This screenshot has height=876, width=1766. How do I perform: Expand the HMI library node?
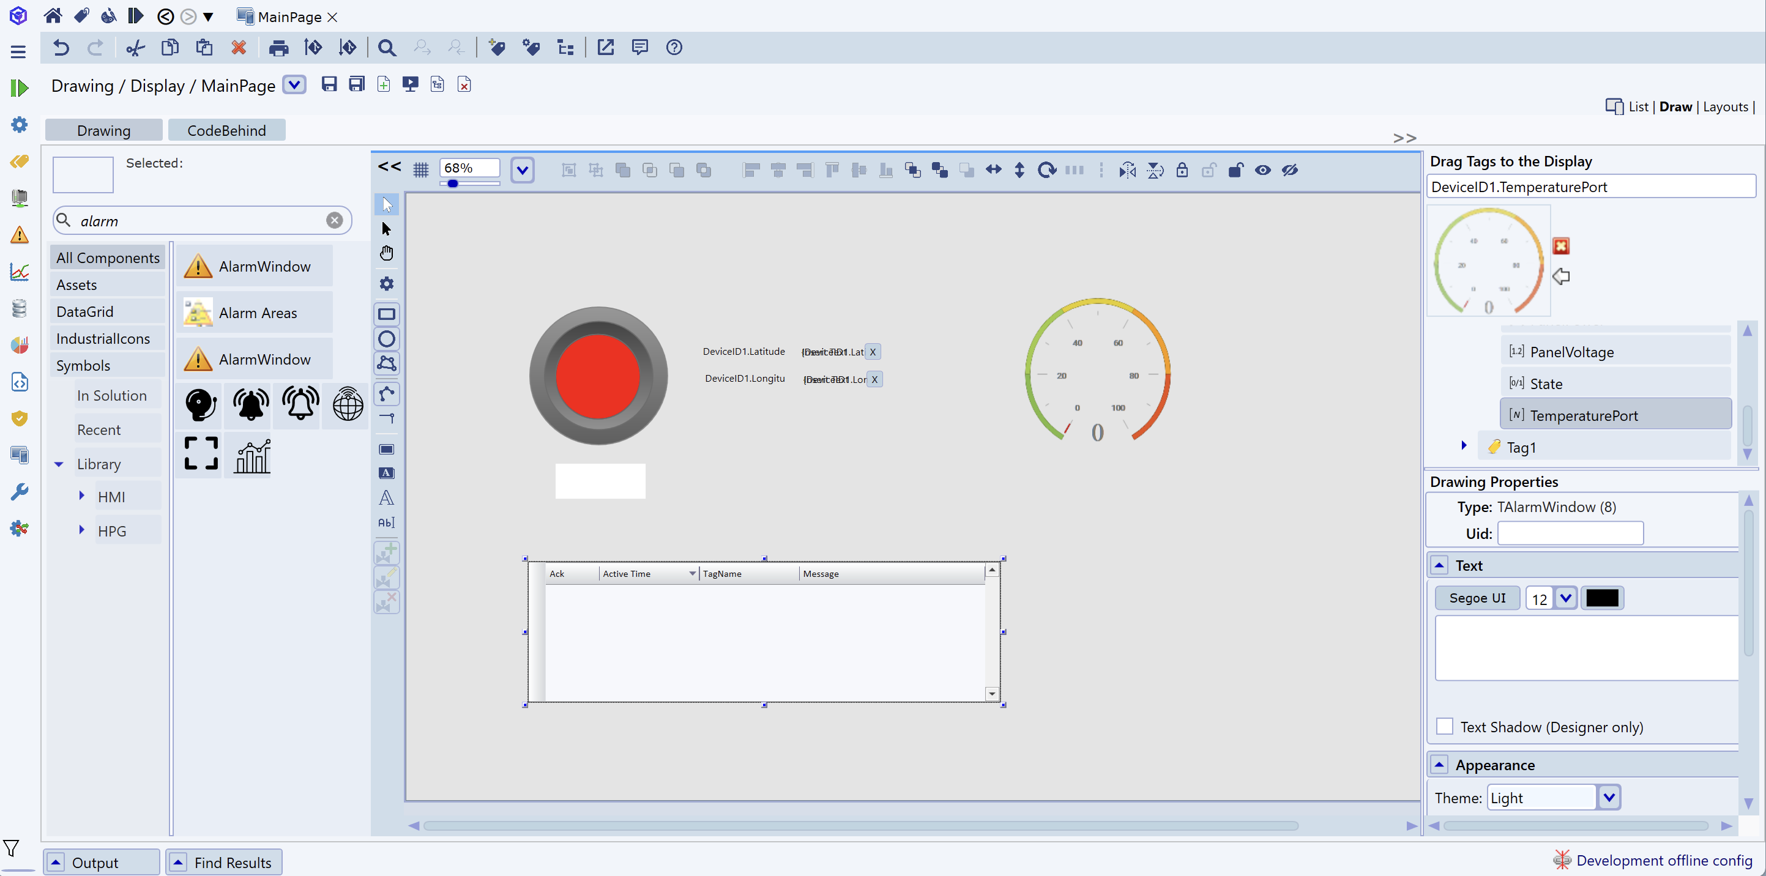[x=81, y=496]
